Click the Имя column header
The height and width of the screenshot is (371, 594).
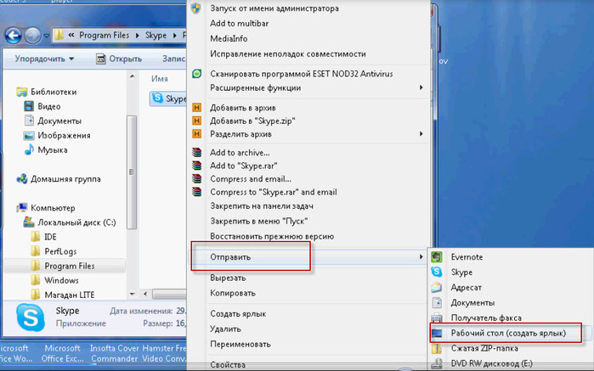(x=160, y=78)
